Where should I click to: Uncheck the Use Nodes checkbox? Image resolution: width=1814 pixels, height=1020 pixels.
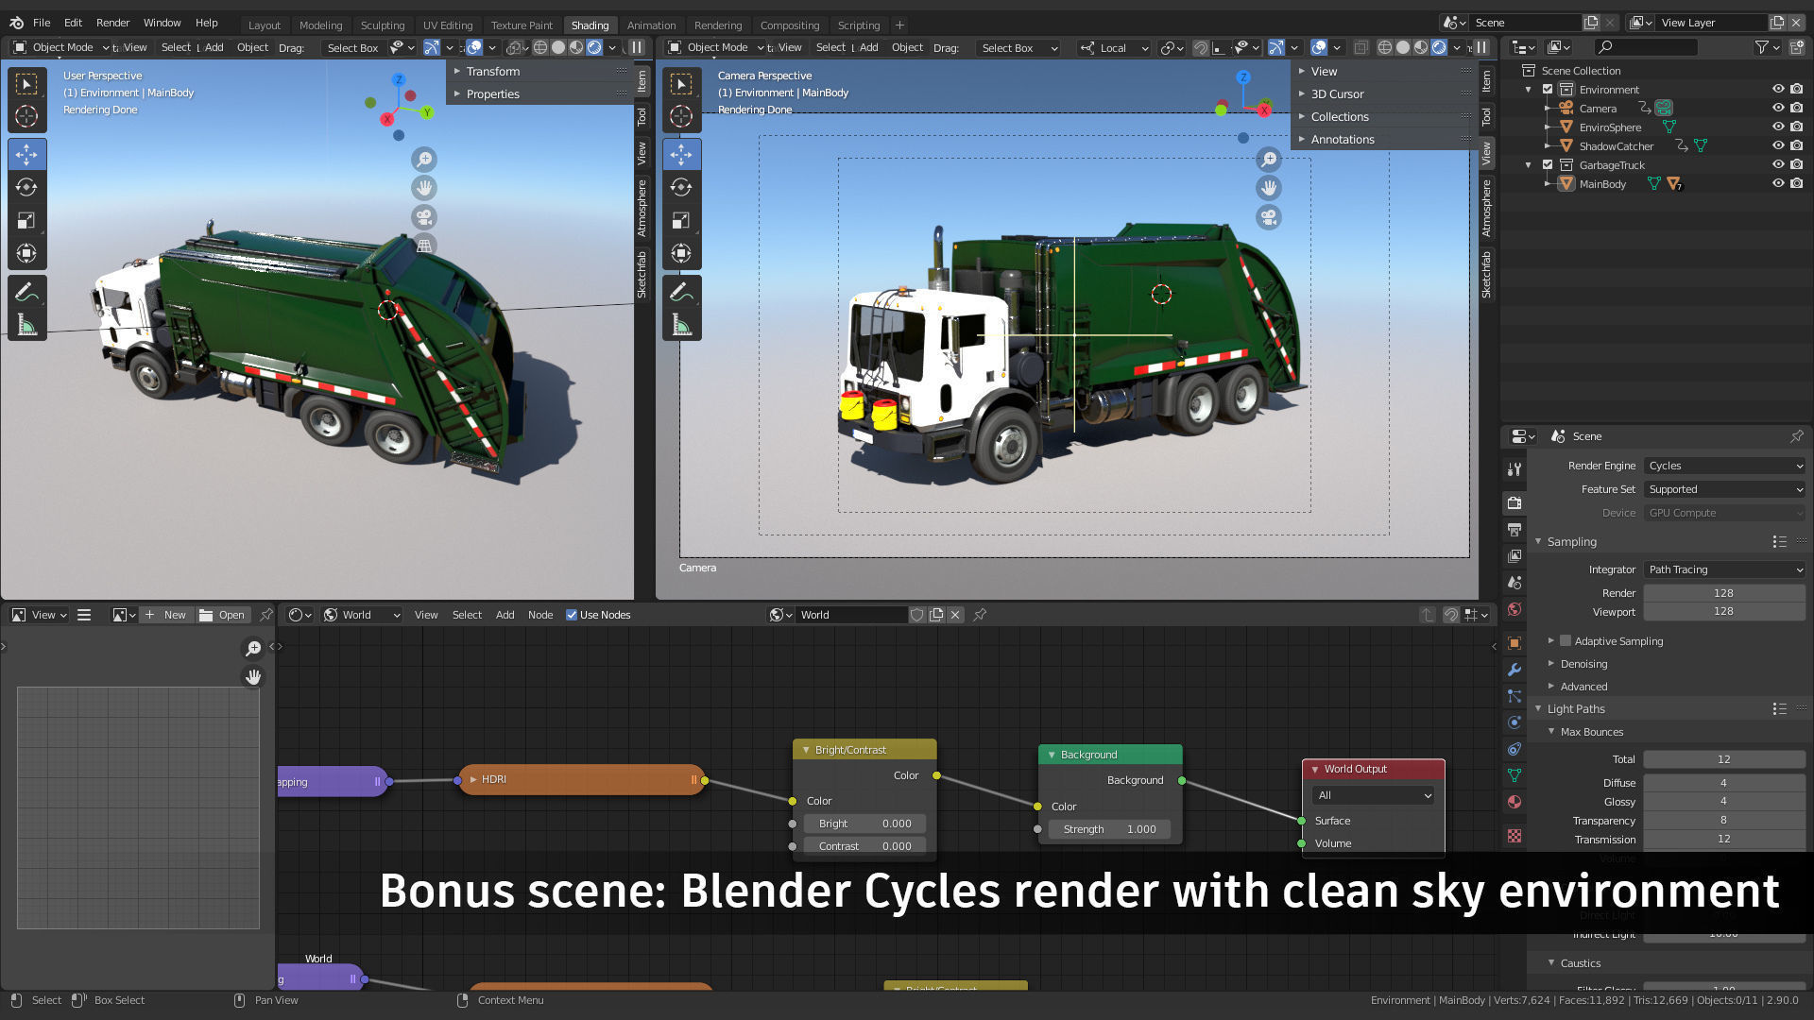pos(572,615)
